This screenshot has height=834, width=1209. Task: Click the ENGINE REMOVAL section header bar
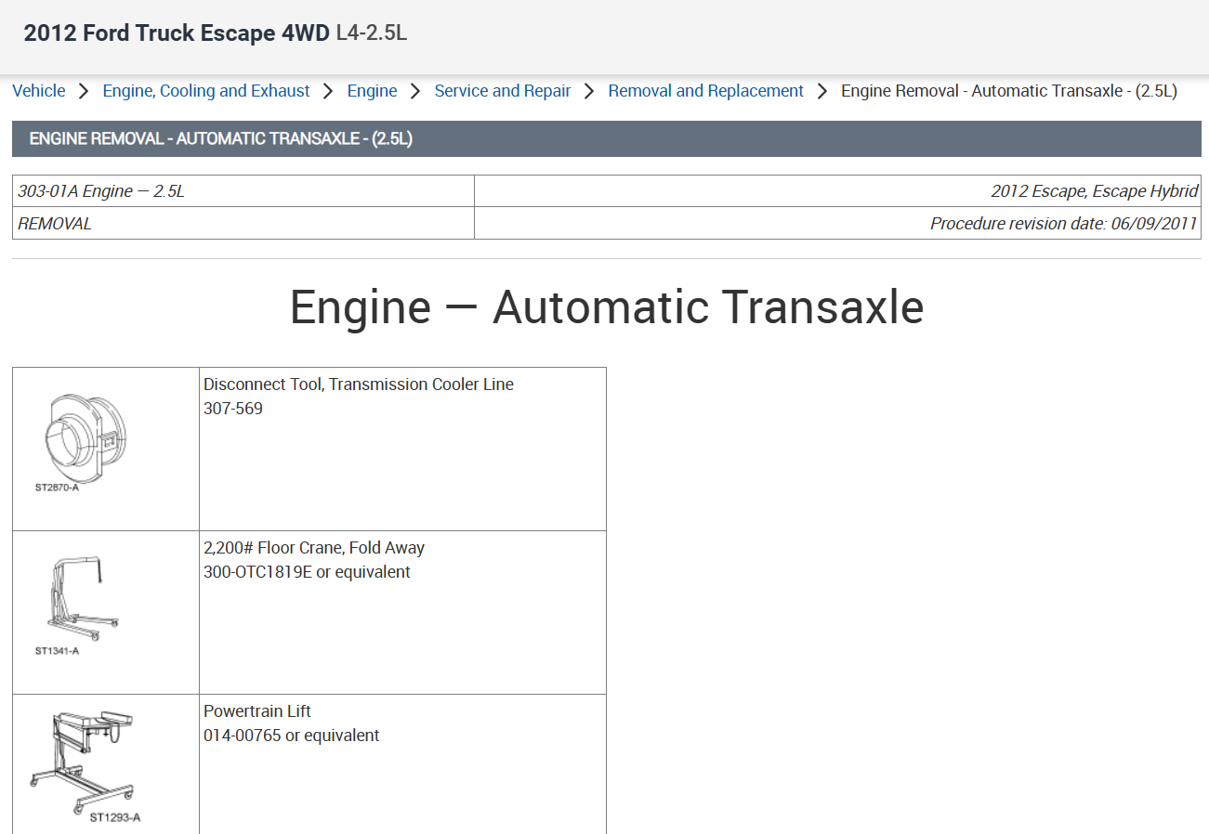point(606,139)
